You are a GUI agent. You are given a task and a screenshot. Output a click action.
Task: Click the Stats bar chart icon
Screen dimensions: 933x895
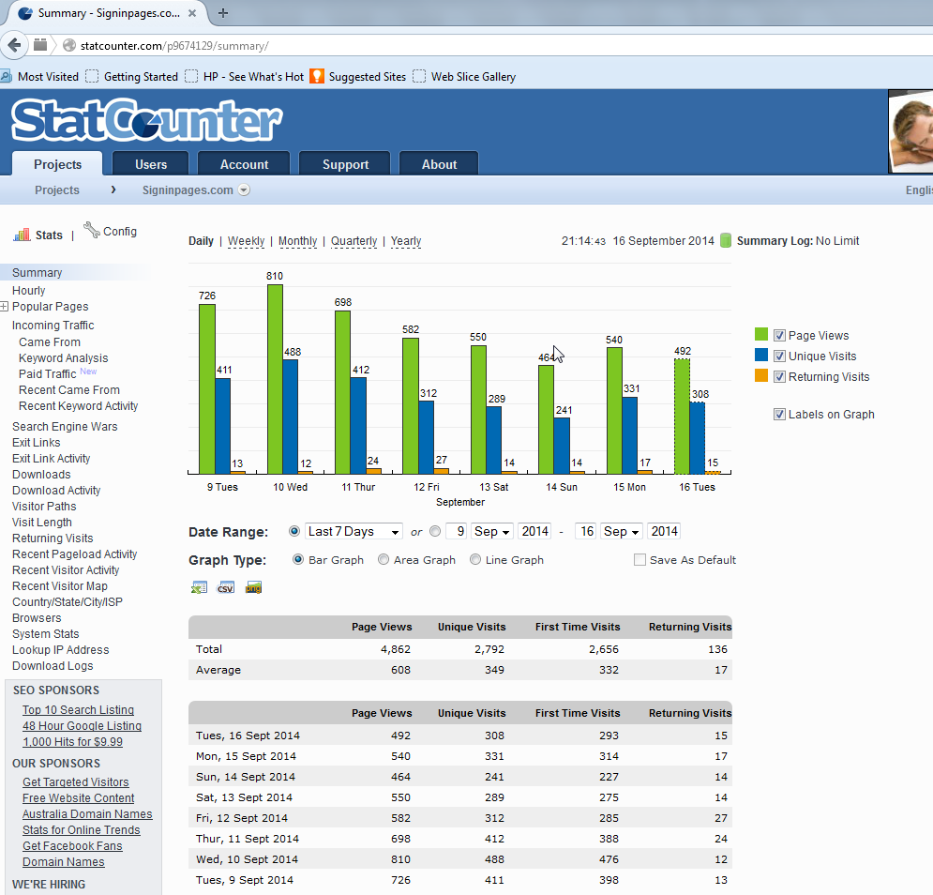[22, 235]
